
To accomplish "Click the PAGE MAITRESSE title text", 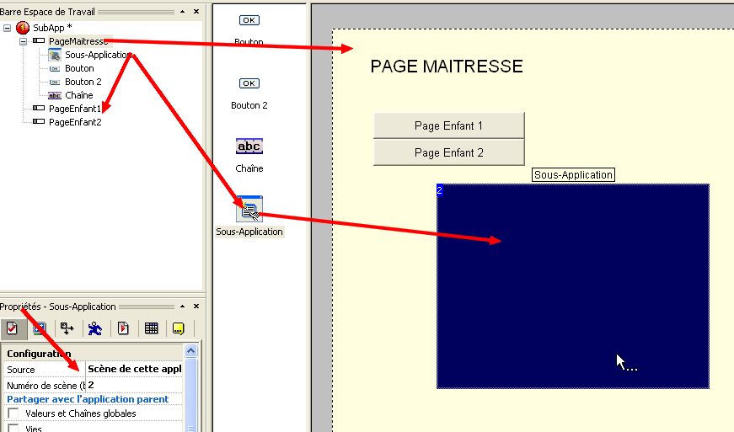I will click(x=447, y=67).
